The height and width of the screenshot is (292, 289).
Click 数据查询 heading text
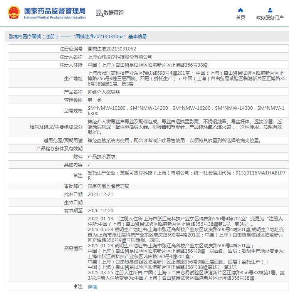click(x=113, y=13)
